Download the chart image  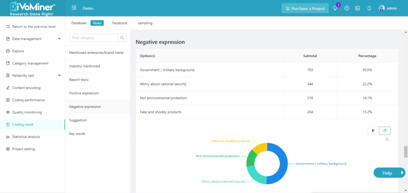pyautogui.click(x=387, y=139)
